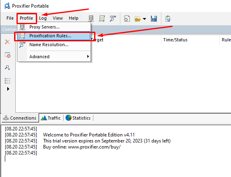Screen dimensions: 231x177
Task: Click log line 'Welcome to Proxifier Portable Edition v4.11'
Action: [89, 135]
